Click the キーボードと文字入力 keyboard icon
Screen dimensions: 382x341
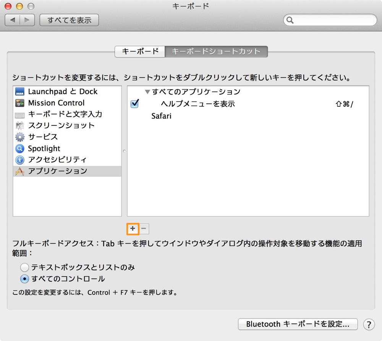click(x=20, y=114)
